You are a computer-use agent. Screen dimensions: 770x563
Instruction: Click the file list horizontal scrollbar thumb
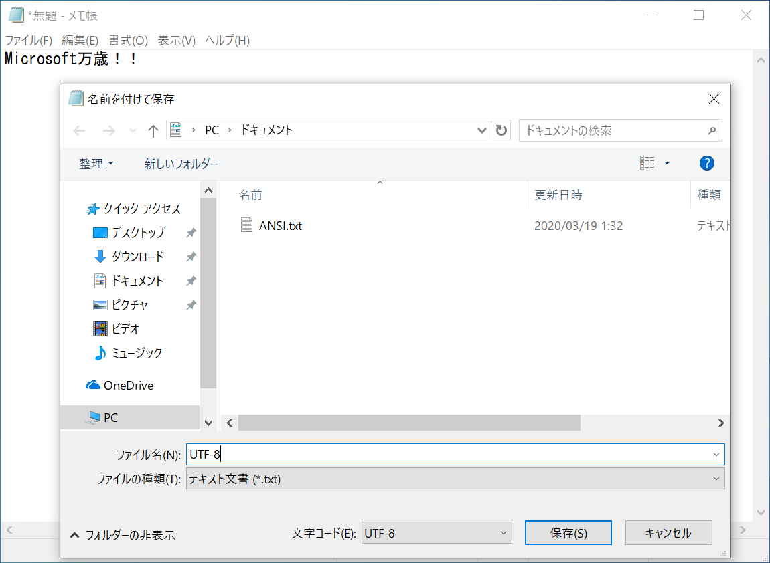(x=409, y=423)
